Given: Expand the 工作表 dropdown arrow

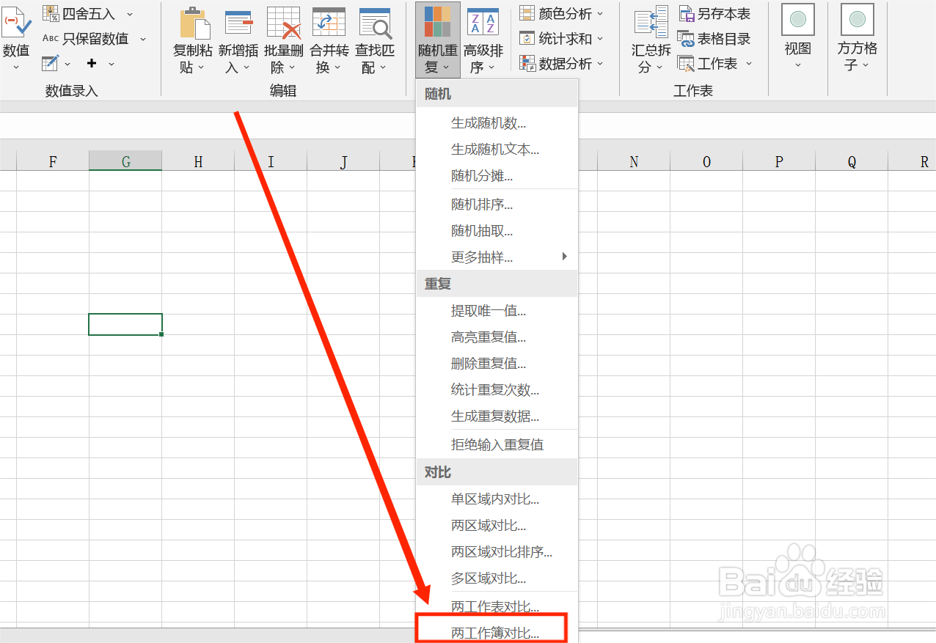Looking at the screenshot, I should click(x=749, y=64).
